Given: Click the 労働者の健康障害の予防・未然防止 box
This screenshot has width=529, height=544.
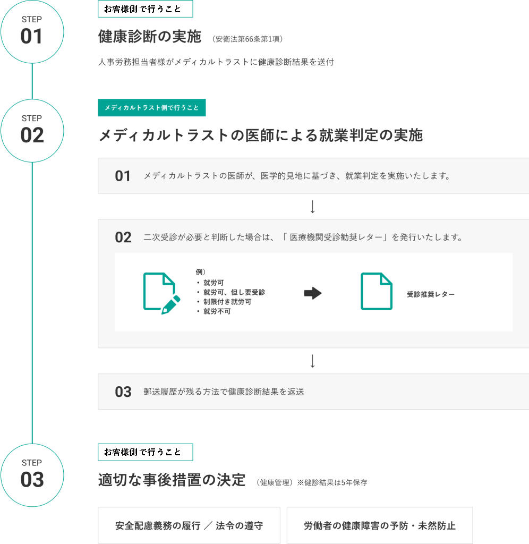Looking at the screenshot, I should (x=380, y=525).
